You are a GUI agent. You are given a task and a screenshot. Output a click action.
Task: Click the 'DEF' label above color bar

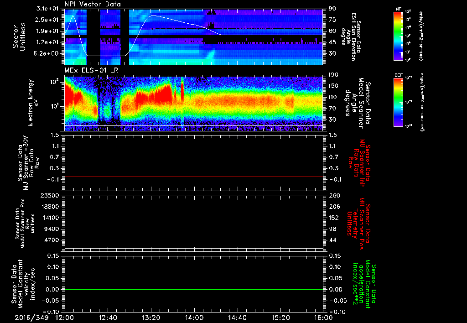(x=398, y=75)
